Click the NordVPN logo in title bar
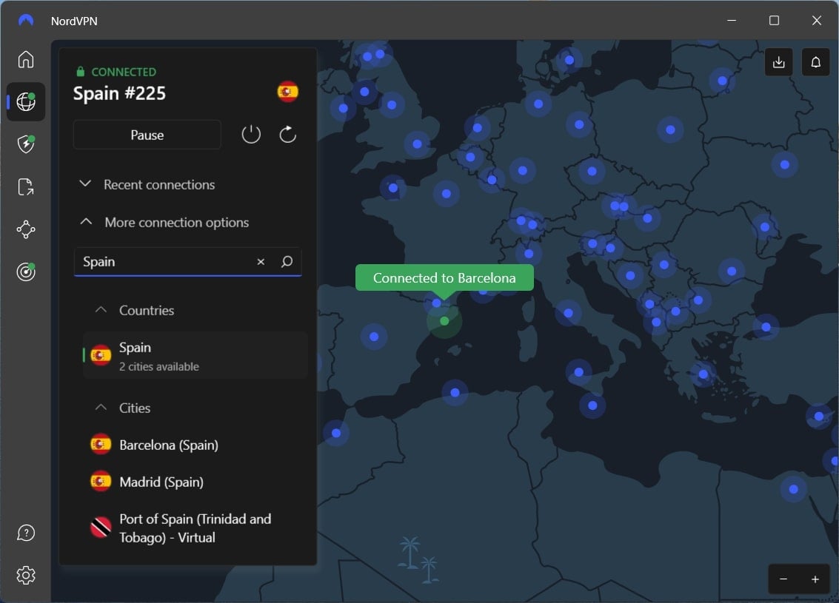839x603 pixels. point(26,20)
